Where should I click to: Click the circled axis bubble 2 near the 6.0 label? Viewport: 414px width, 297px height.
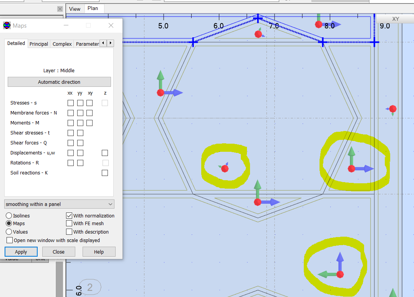click(91, 287)
